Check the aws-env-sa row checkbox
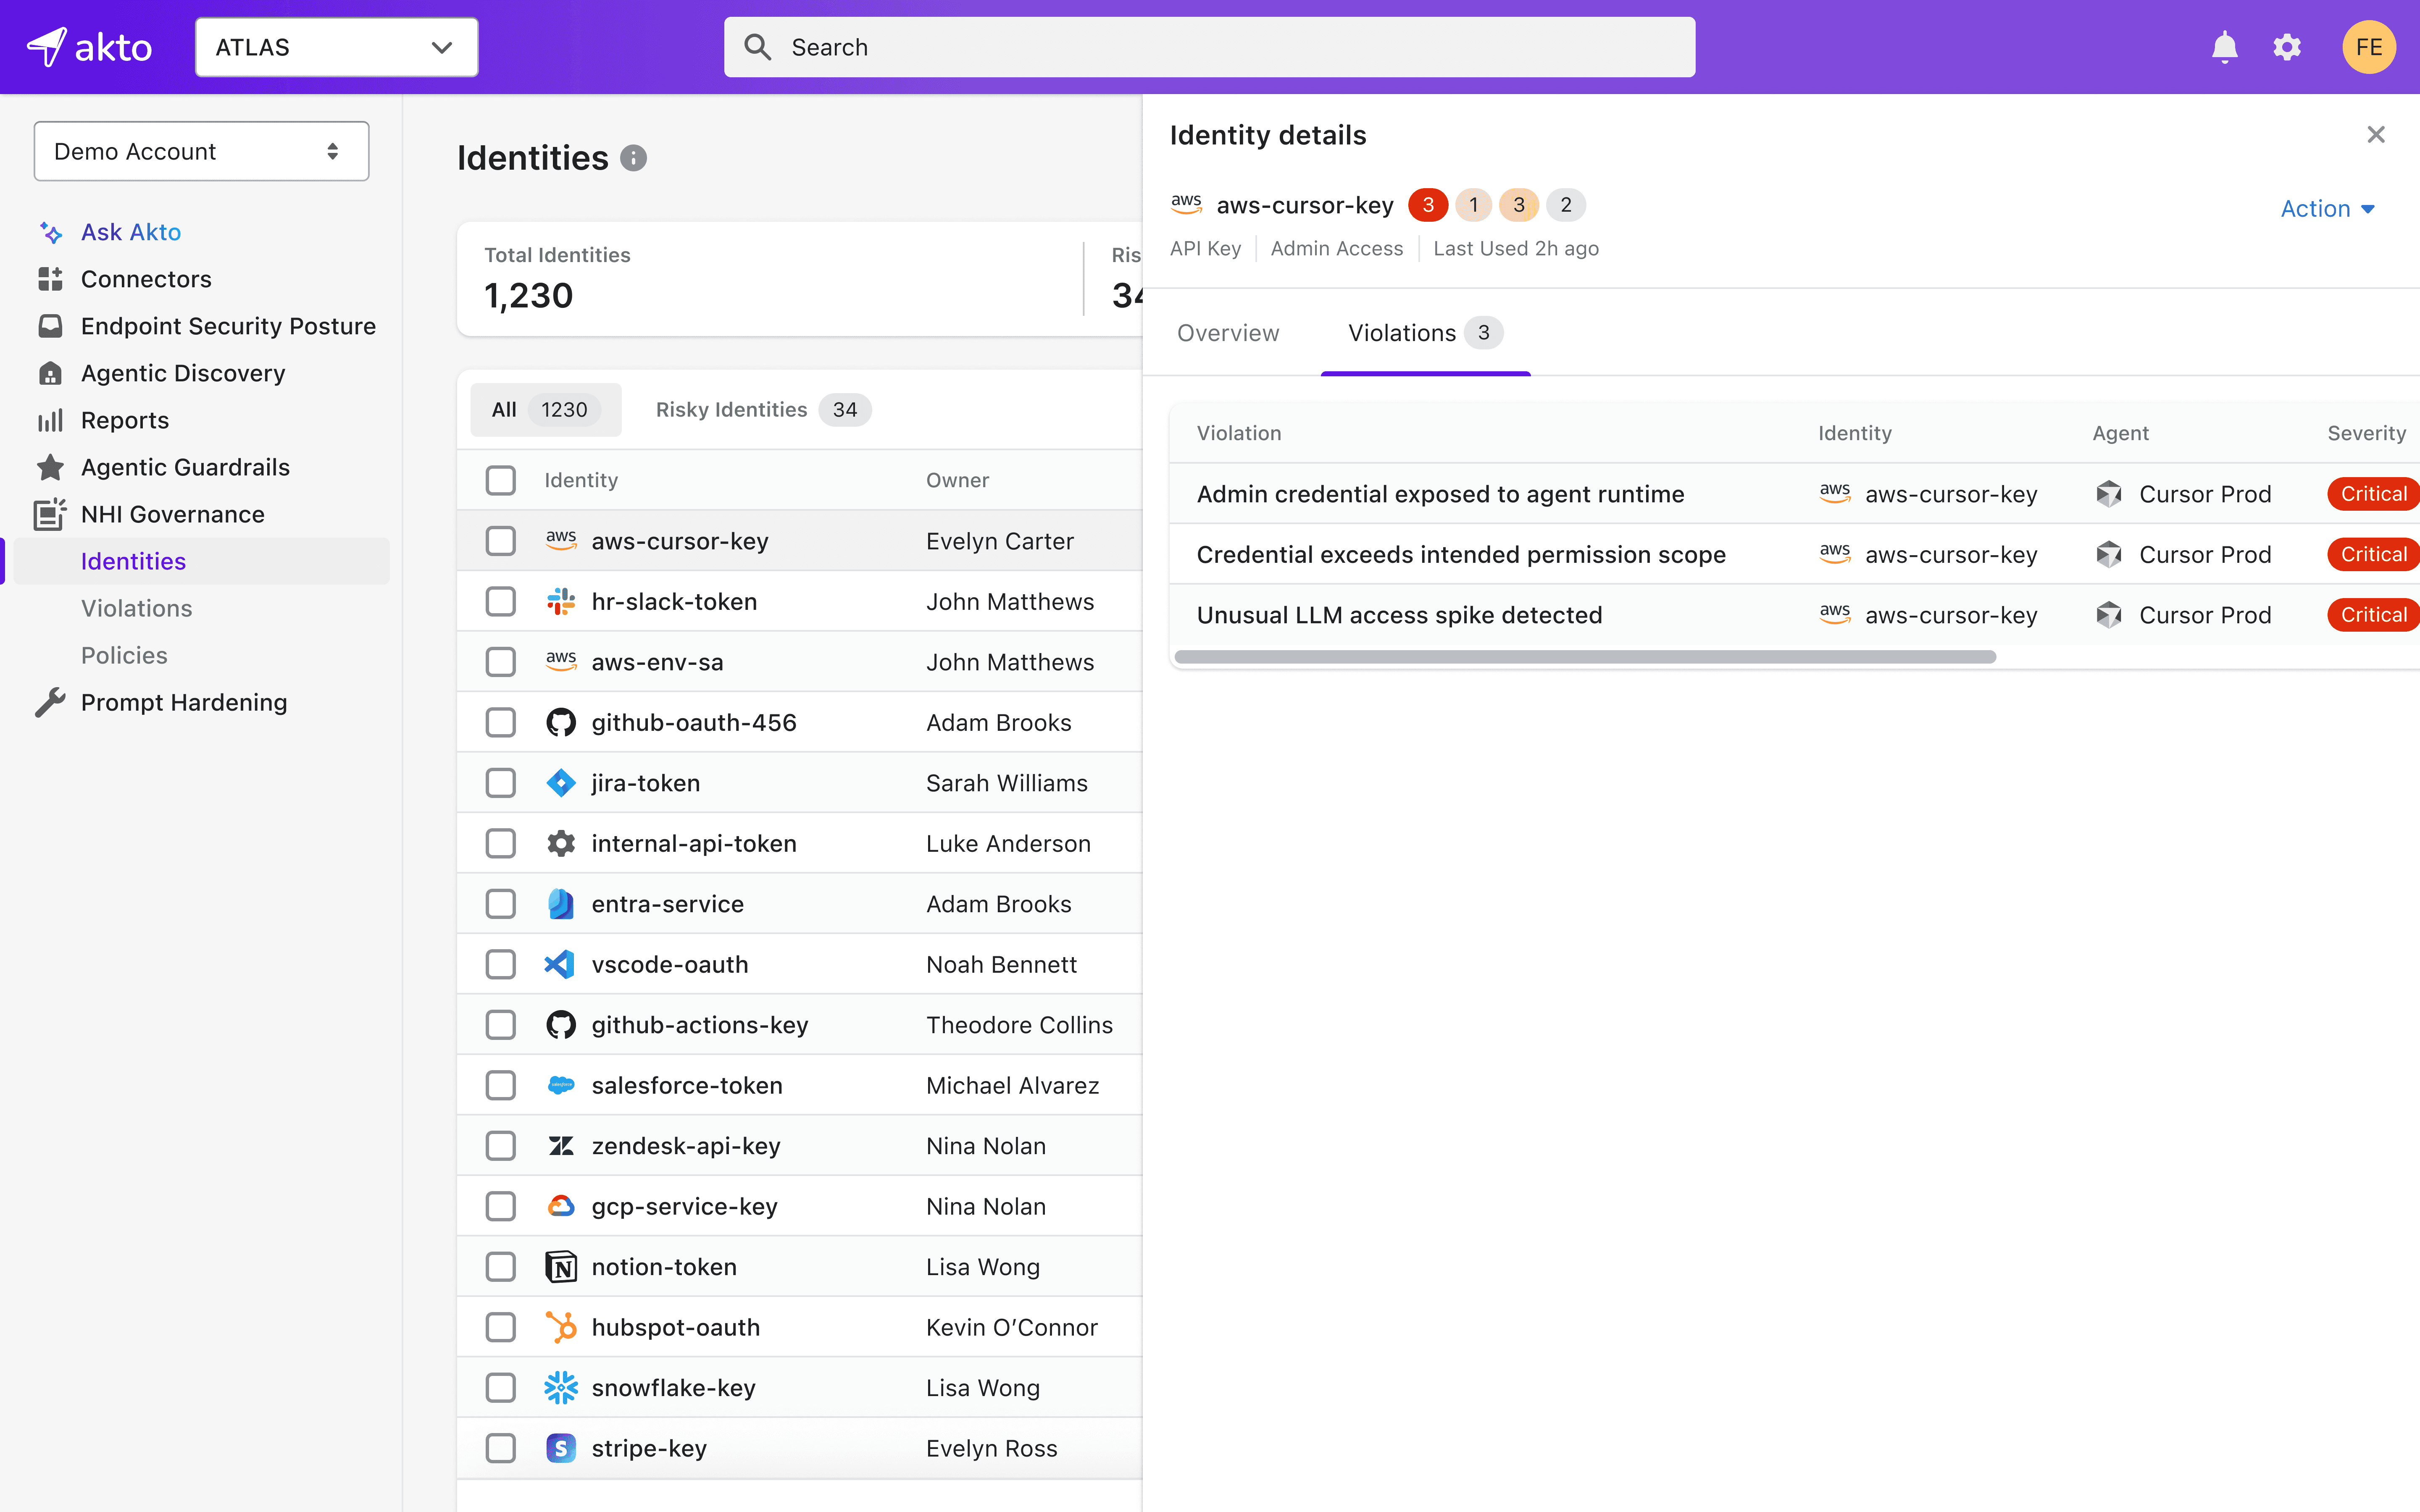This screenshot has width=2420, height=1512. [x=501, y=662]
